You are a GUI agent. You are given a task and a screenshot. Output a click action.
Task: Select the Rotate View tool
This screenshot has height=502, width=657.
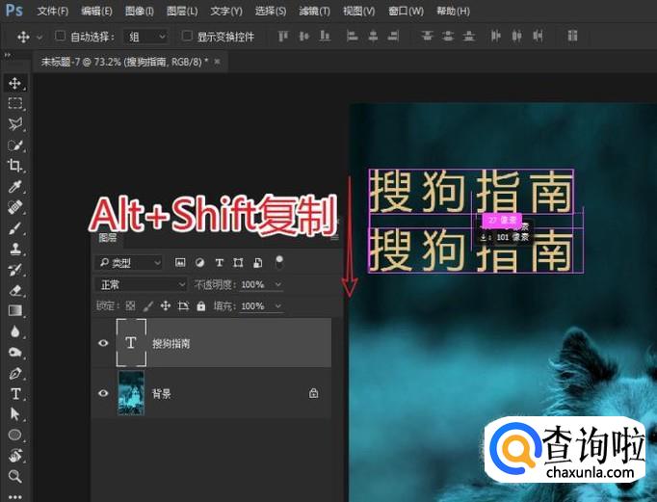pyautogui.click(x=15, y=455)
